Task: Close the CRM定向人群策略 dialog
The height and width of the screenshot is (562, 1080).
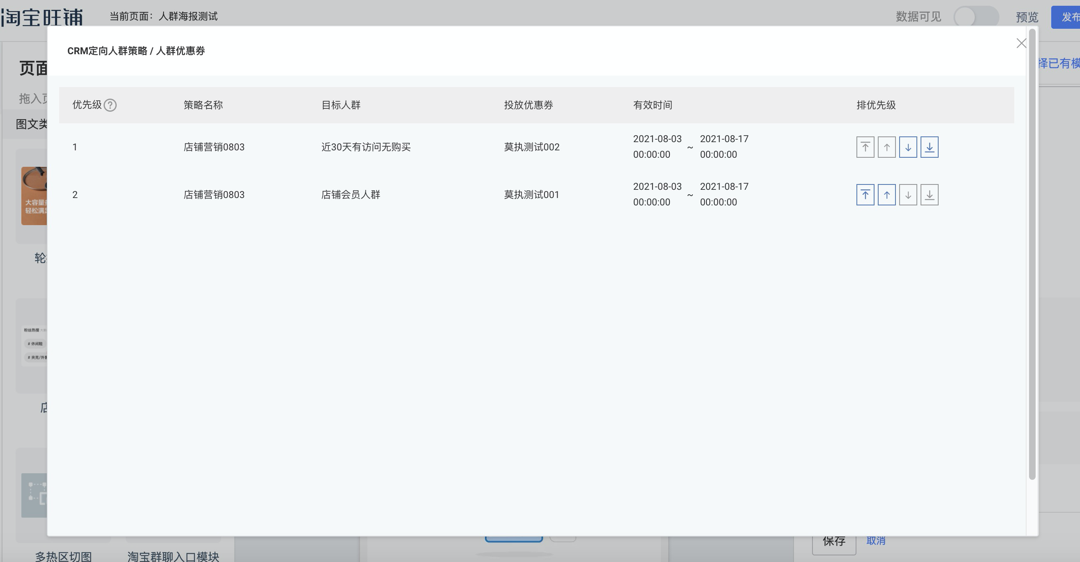Action: click(x=1021, y=43)
